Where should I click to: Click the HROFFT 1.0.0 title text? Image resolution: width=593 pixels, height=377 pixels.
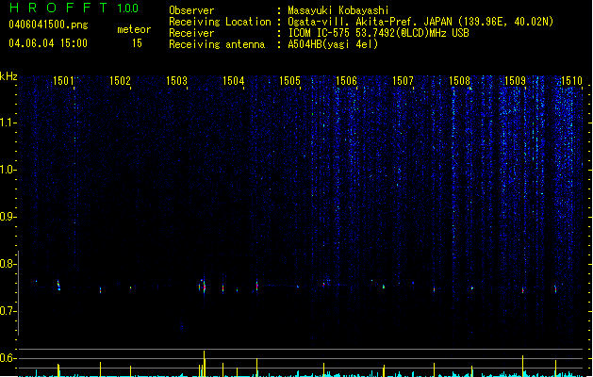pos(74,8)
